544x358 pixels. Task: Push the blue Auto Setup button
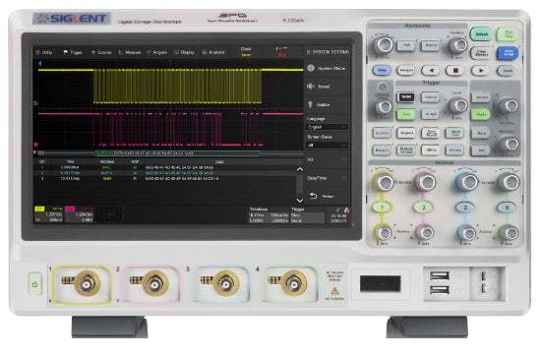click(508, 53)
